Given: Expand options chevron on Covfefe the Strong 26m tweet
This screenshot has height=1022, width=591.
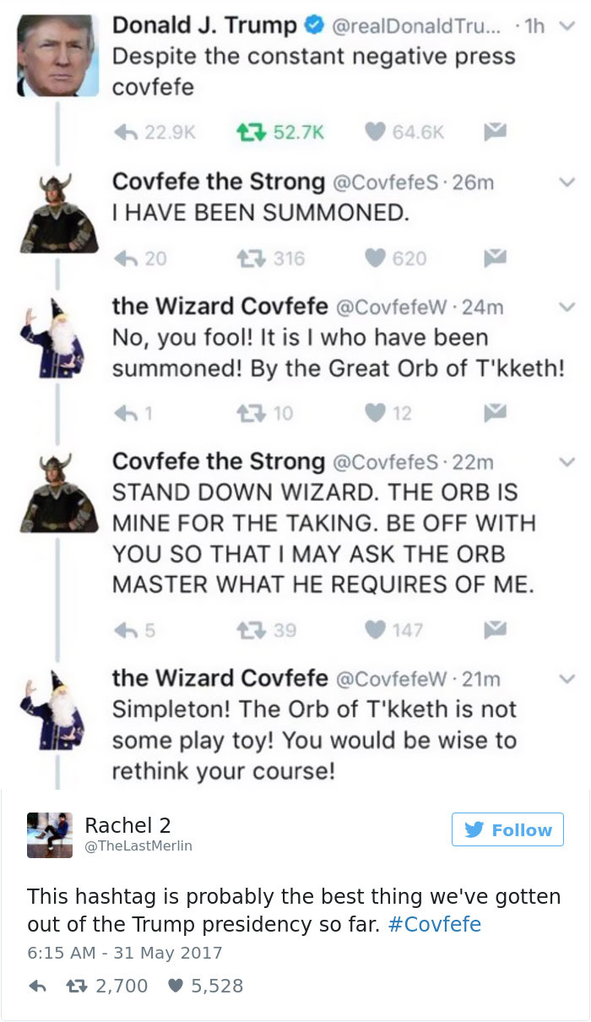Looking at the screenshot, I should click(568, 182).
